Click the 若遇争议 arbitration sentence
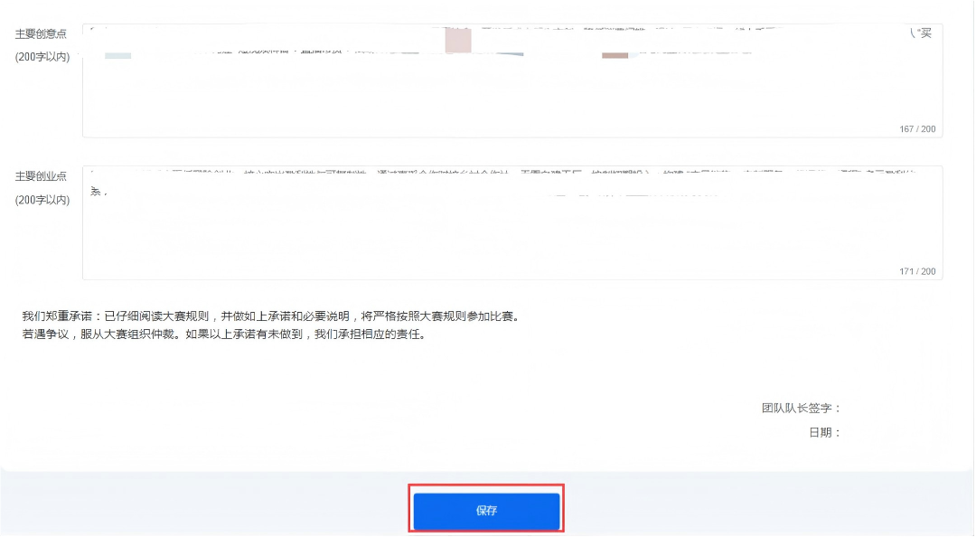Image resolution: width=976 pixels, height=537 pixels. (x=223, y=334)
